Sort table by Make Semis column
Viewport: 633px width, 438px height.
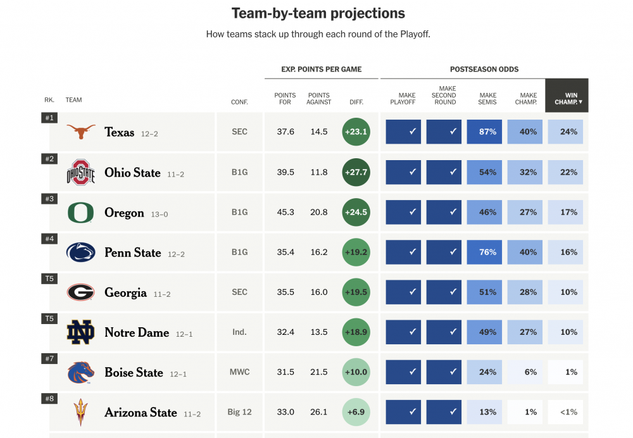tap(487, 98)
